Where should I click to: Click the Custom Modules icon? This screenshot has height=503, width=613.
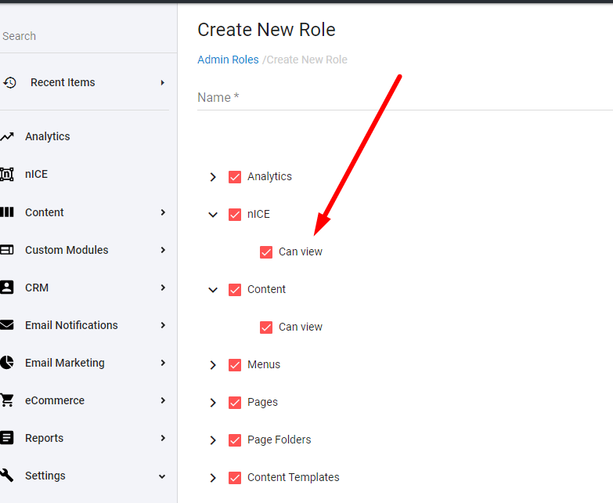[7, 250]
